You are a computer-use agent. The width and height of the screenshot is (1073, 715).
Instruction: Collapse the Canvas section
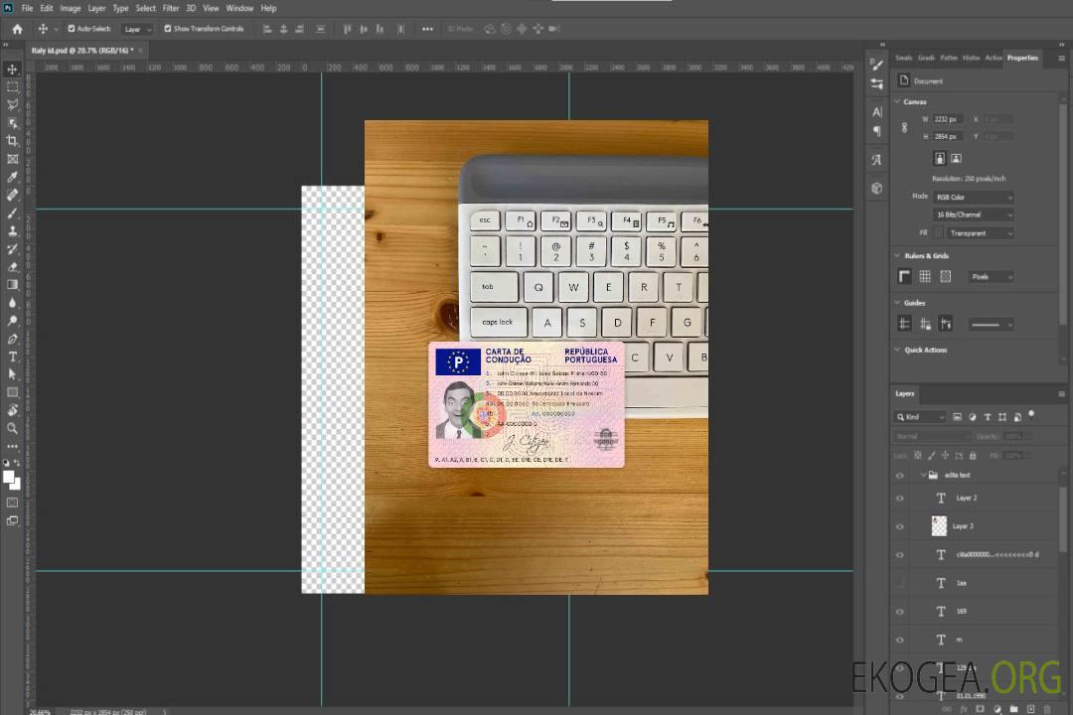897,102
